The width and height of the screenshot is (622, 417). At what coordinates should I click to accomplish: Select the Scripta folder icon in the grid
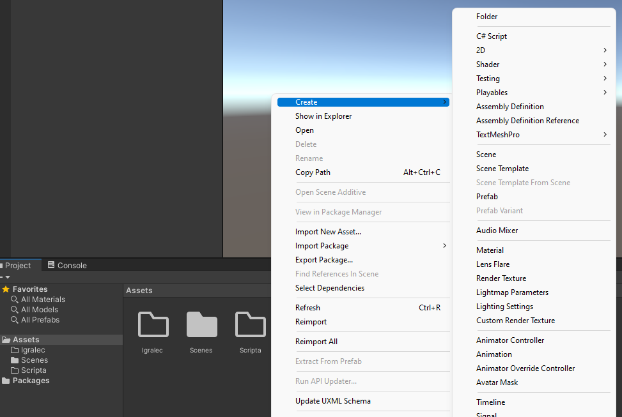click(250, 324)
